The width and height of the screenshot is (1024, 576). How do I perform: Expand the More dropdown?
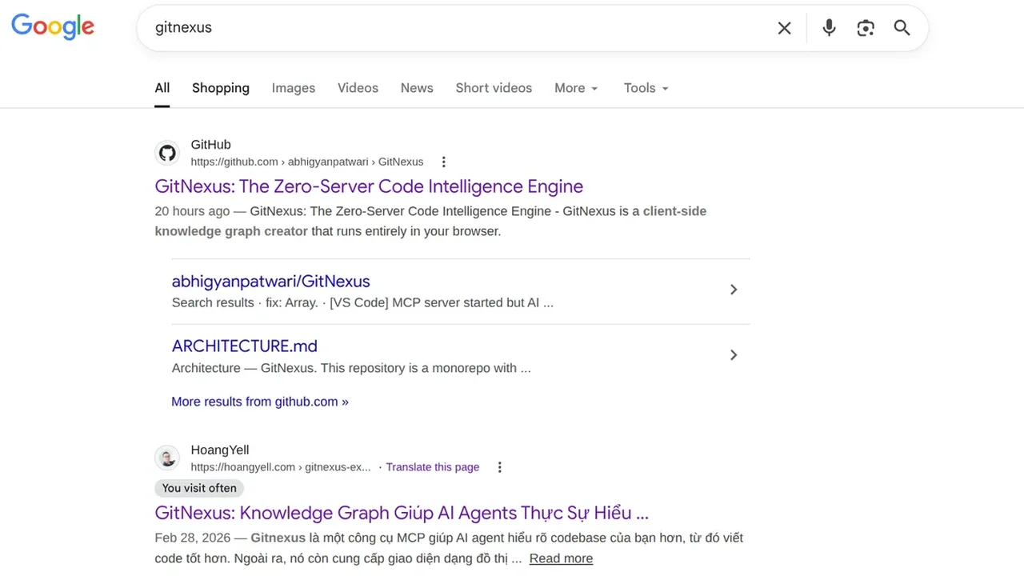pos(576,88)
